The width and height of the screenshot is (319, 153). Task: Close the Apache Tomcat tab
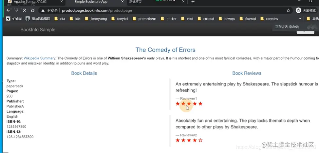point(62,2)
